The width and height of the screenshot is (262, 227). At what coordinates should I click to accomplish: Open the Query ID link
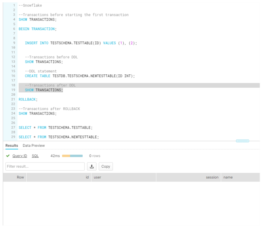20,156
